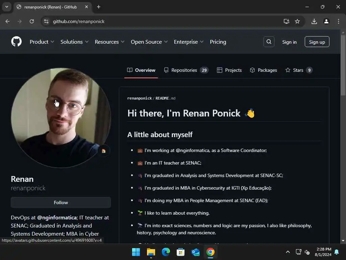The image size is (346, 260).
Task: Click the browser back arrow
Action: pyautogui.click(x=7, y=21)
